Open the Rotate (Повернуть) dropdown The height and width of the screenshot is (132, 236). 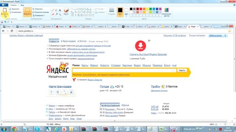(x=39, y=15)
